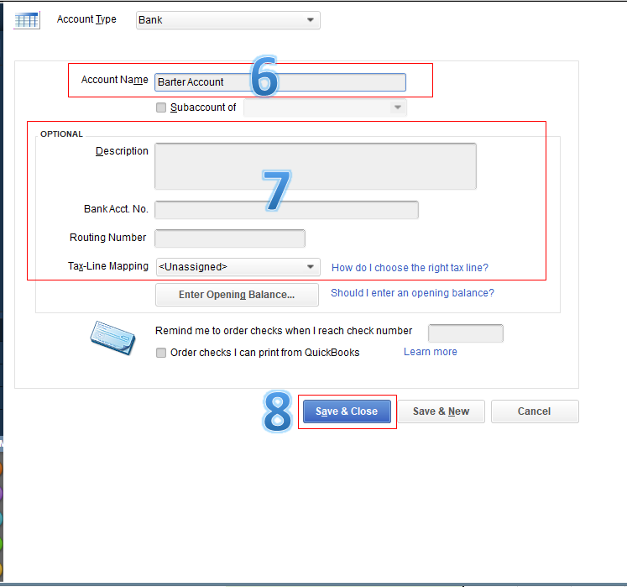Viewport: 627px width, 587px height.
Task: Open 'How do I choose the right tax line?' link
Action: click(x=410, y=268)
